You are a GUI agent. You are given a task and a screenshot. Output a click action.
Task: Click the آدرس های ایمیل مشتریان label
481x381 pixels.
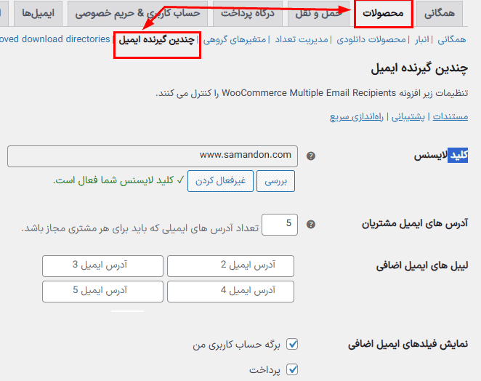click(x=415, y=223)
